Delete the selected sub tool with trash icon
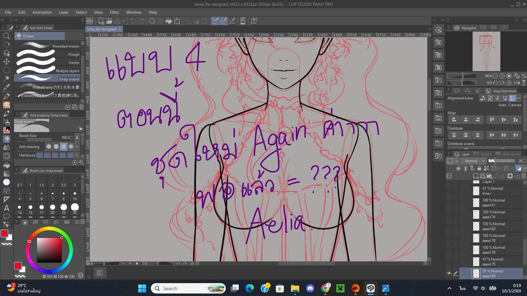 (x=81, y=107)
